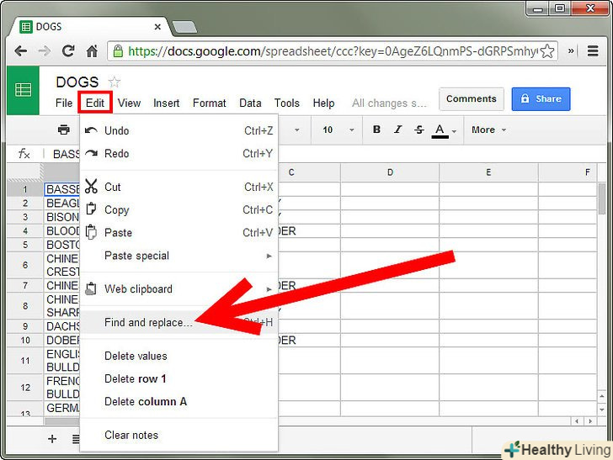Screen dimensions: 613x460
Task: Open the Tools menu
Action: pyautogui.click(x=286, y=103)
